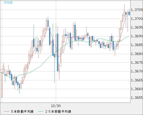Click the 1.3705 price axis label
Viewport: 143px width, 115px height.
137,10
